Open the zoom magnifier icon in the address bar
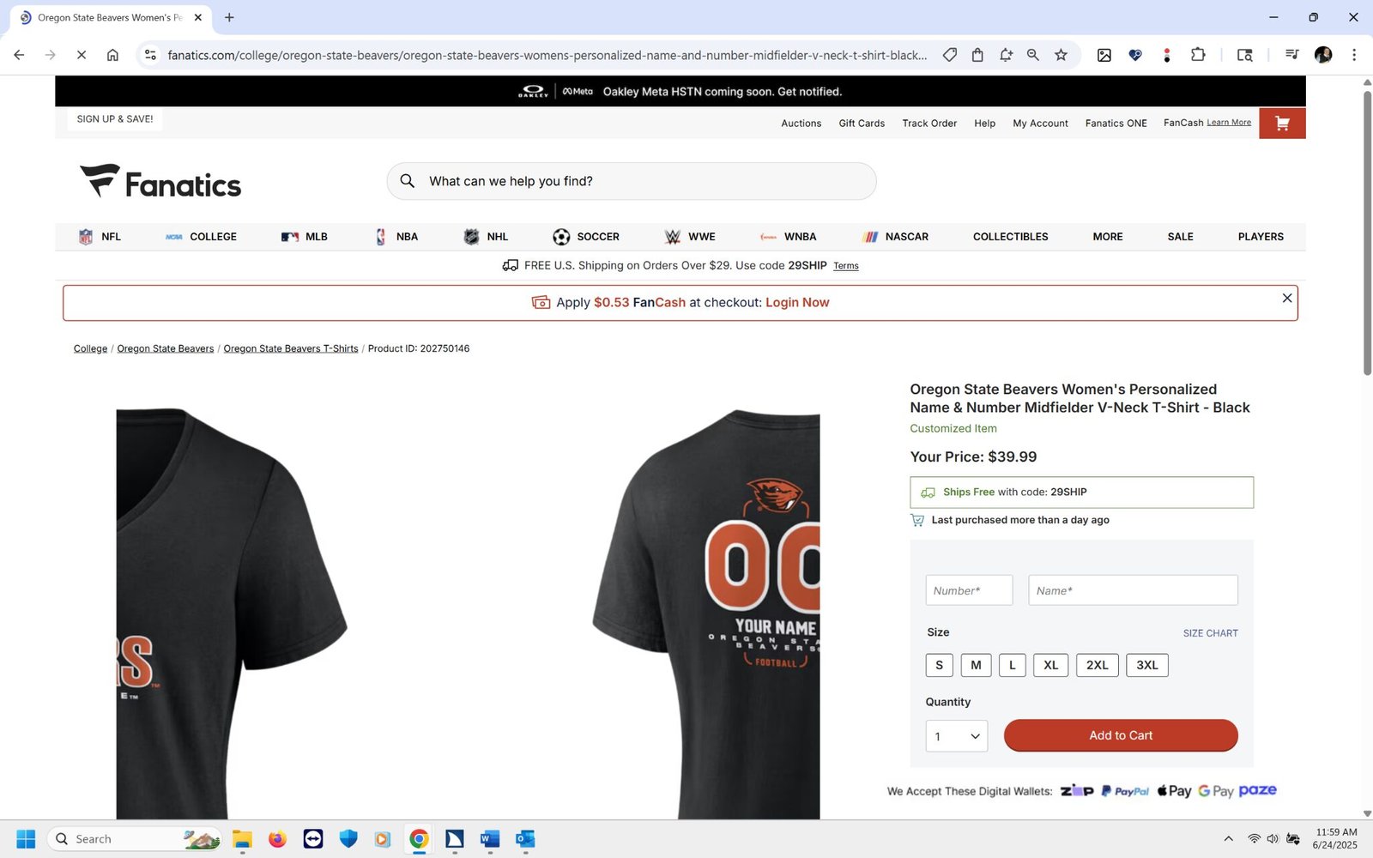This screenshot has width=1373, height=858. pyautogui.click(x=1032, y=55)
